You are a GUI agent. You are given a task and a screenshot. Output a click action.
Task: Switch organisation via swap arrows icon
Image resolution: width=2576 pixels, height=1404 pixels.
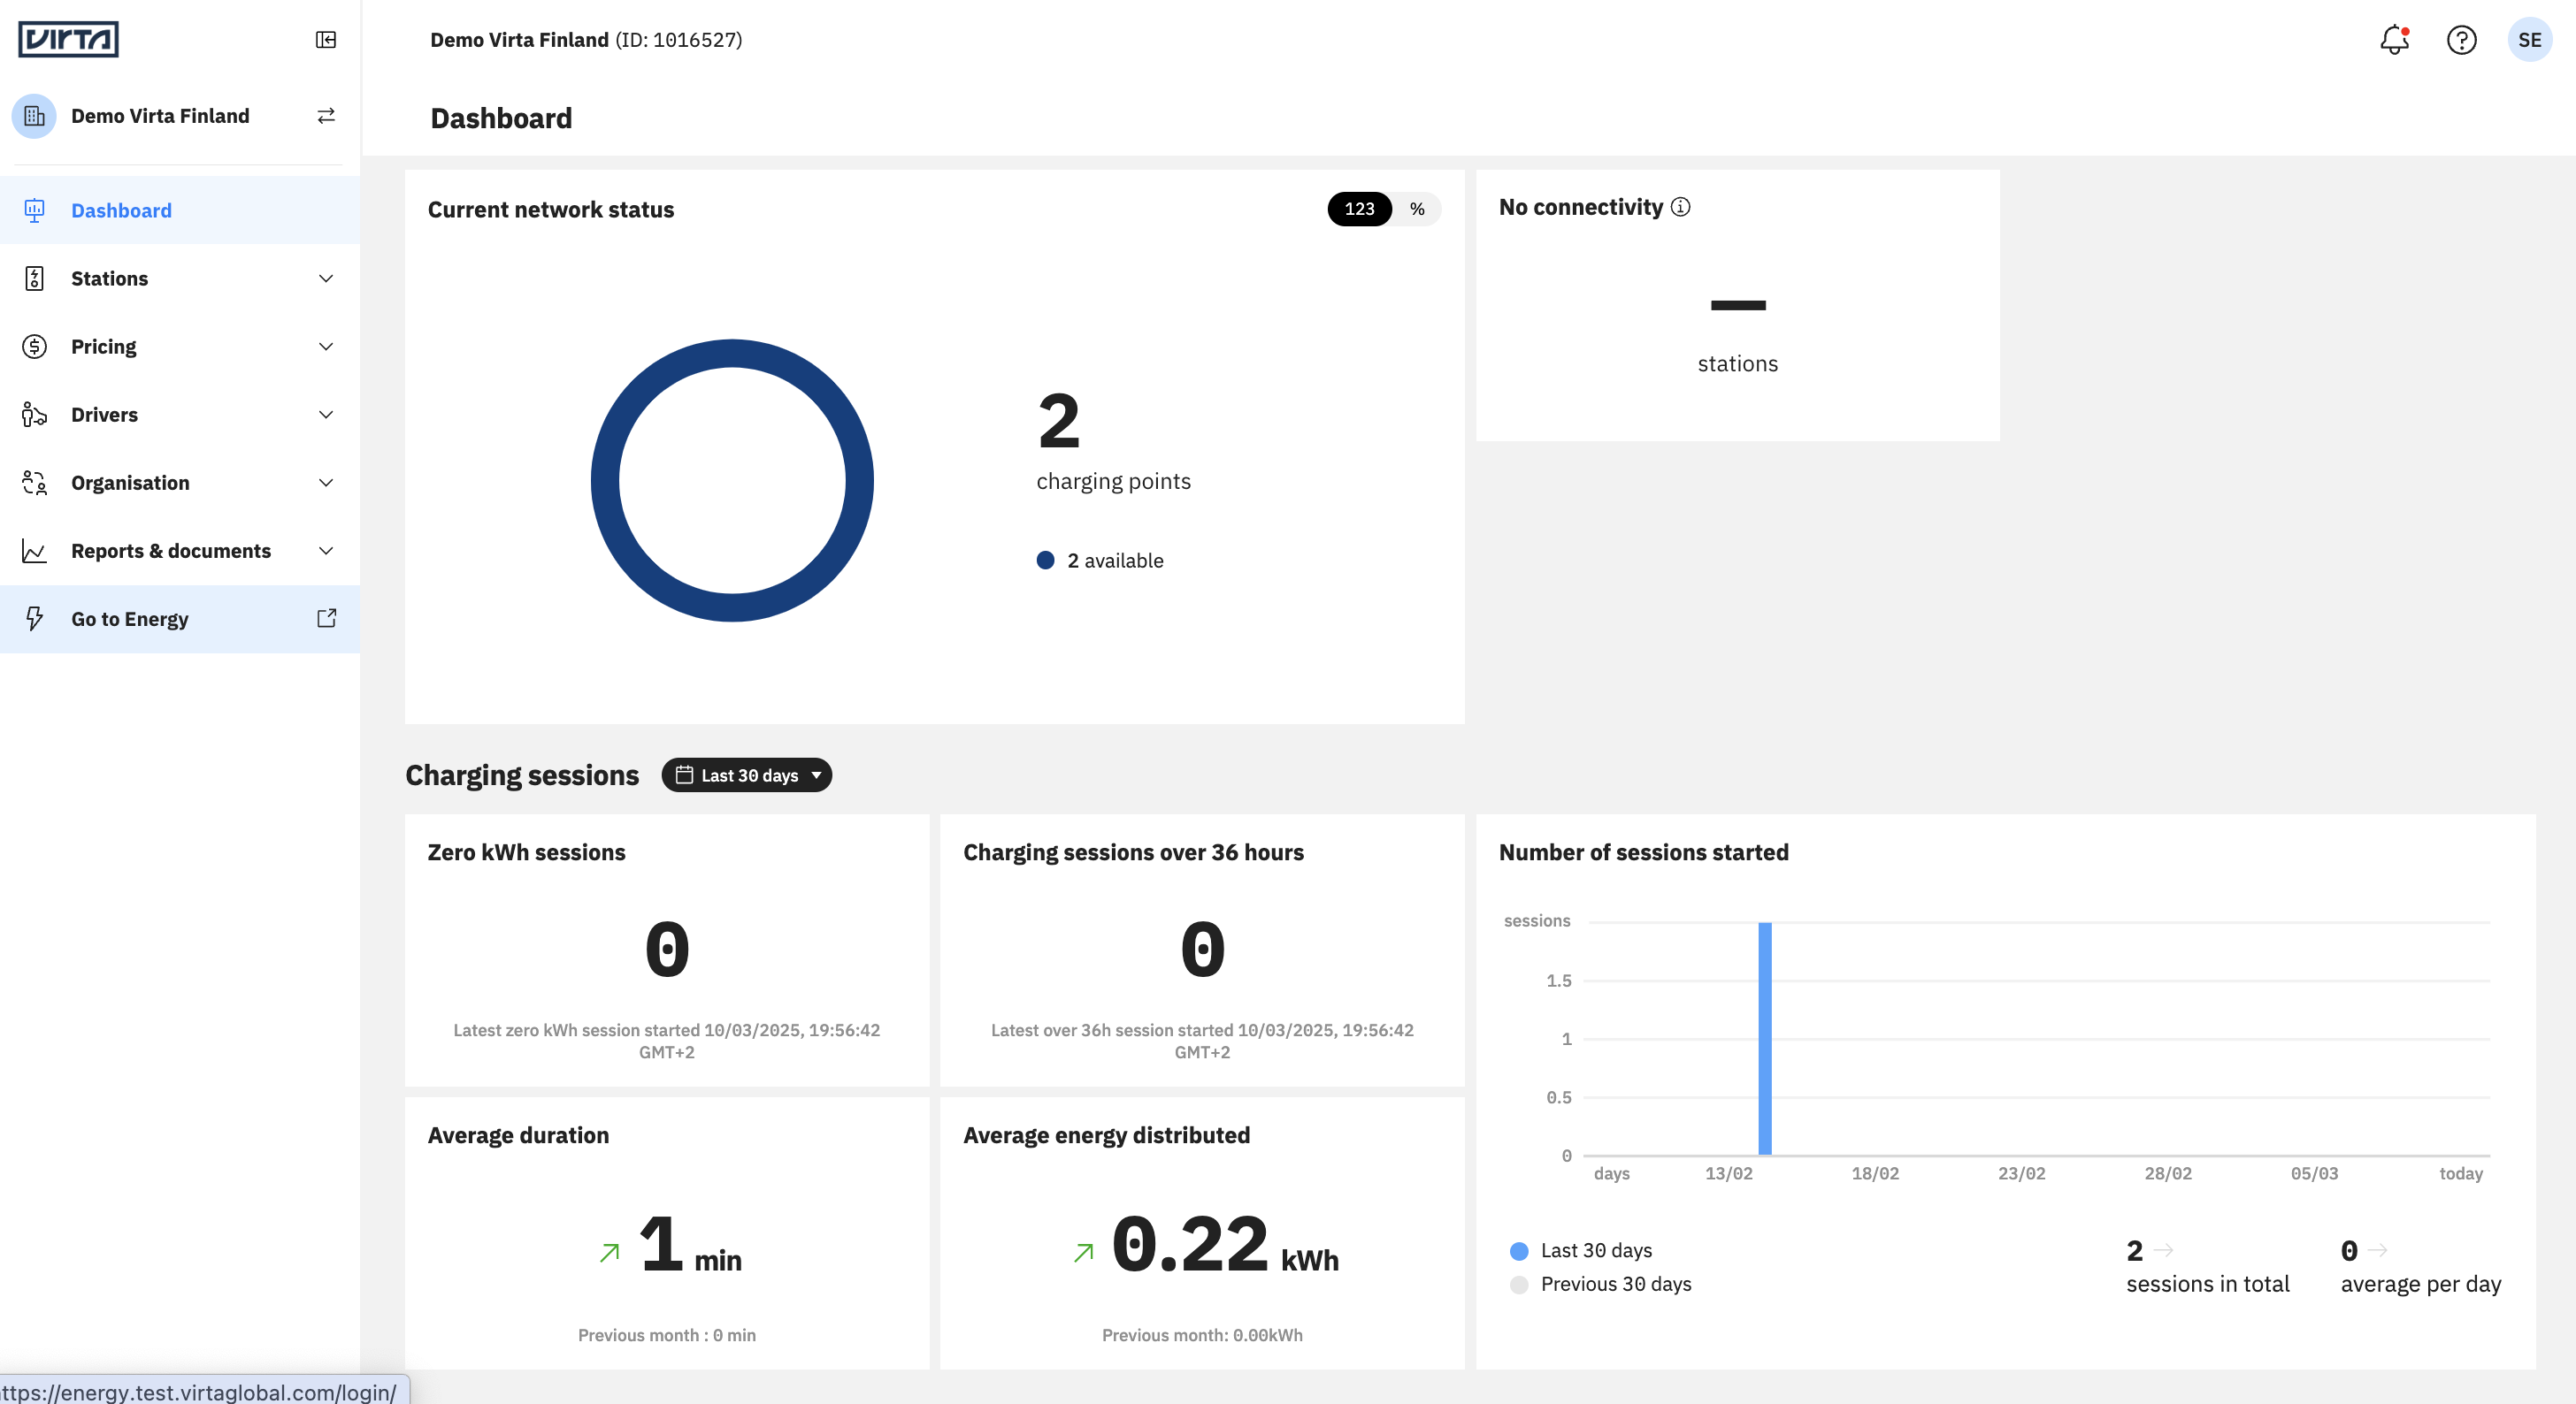tap(326, 116)
